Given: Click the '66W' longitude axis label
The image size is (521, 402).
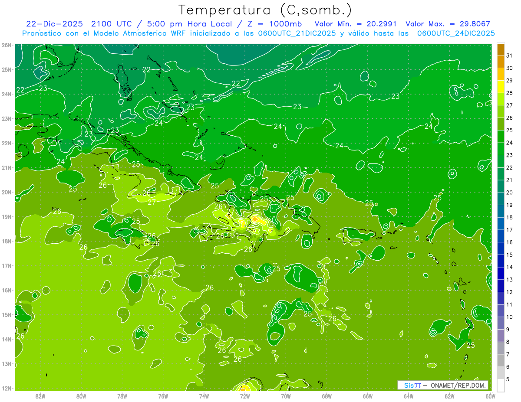Looking at the screenshot, I should pyautogui.click(x=368, y=396).
